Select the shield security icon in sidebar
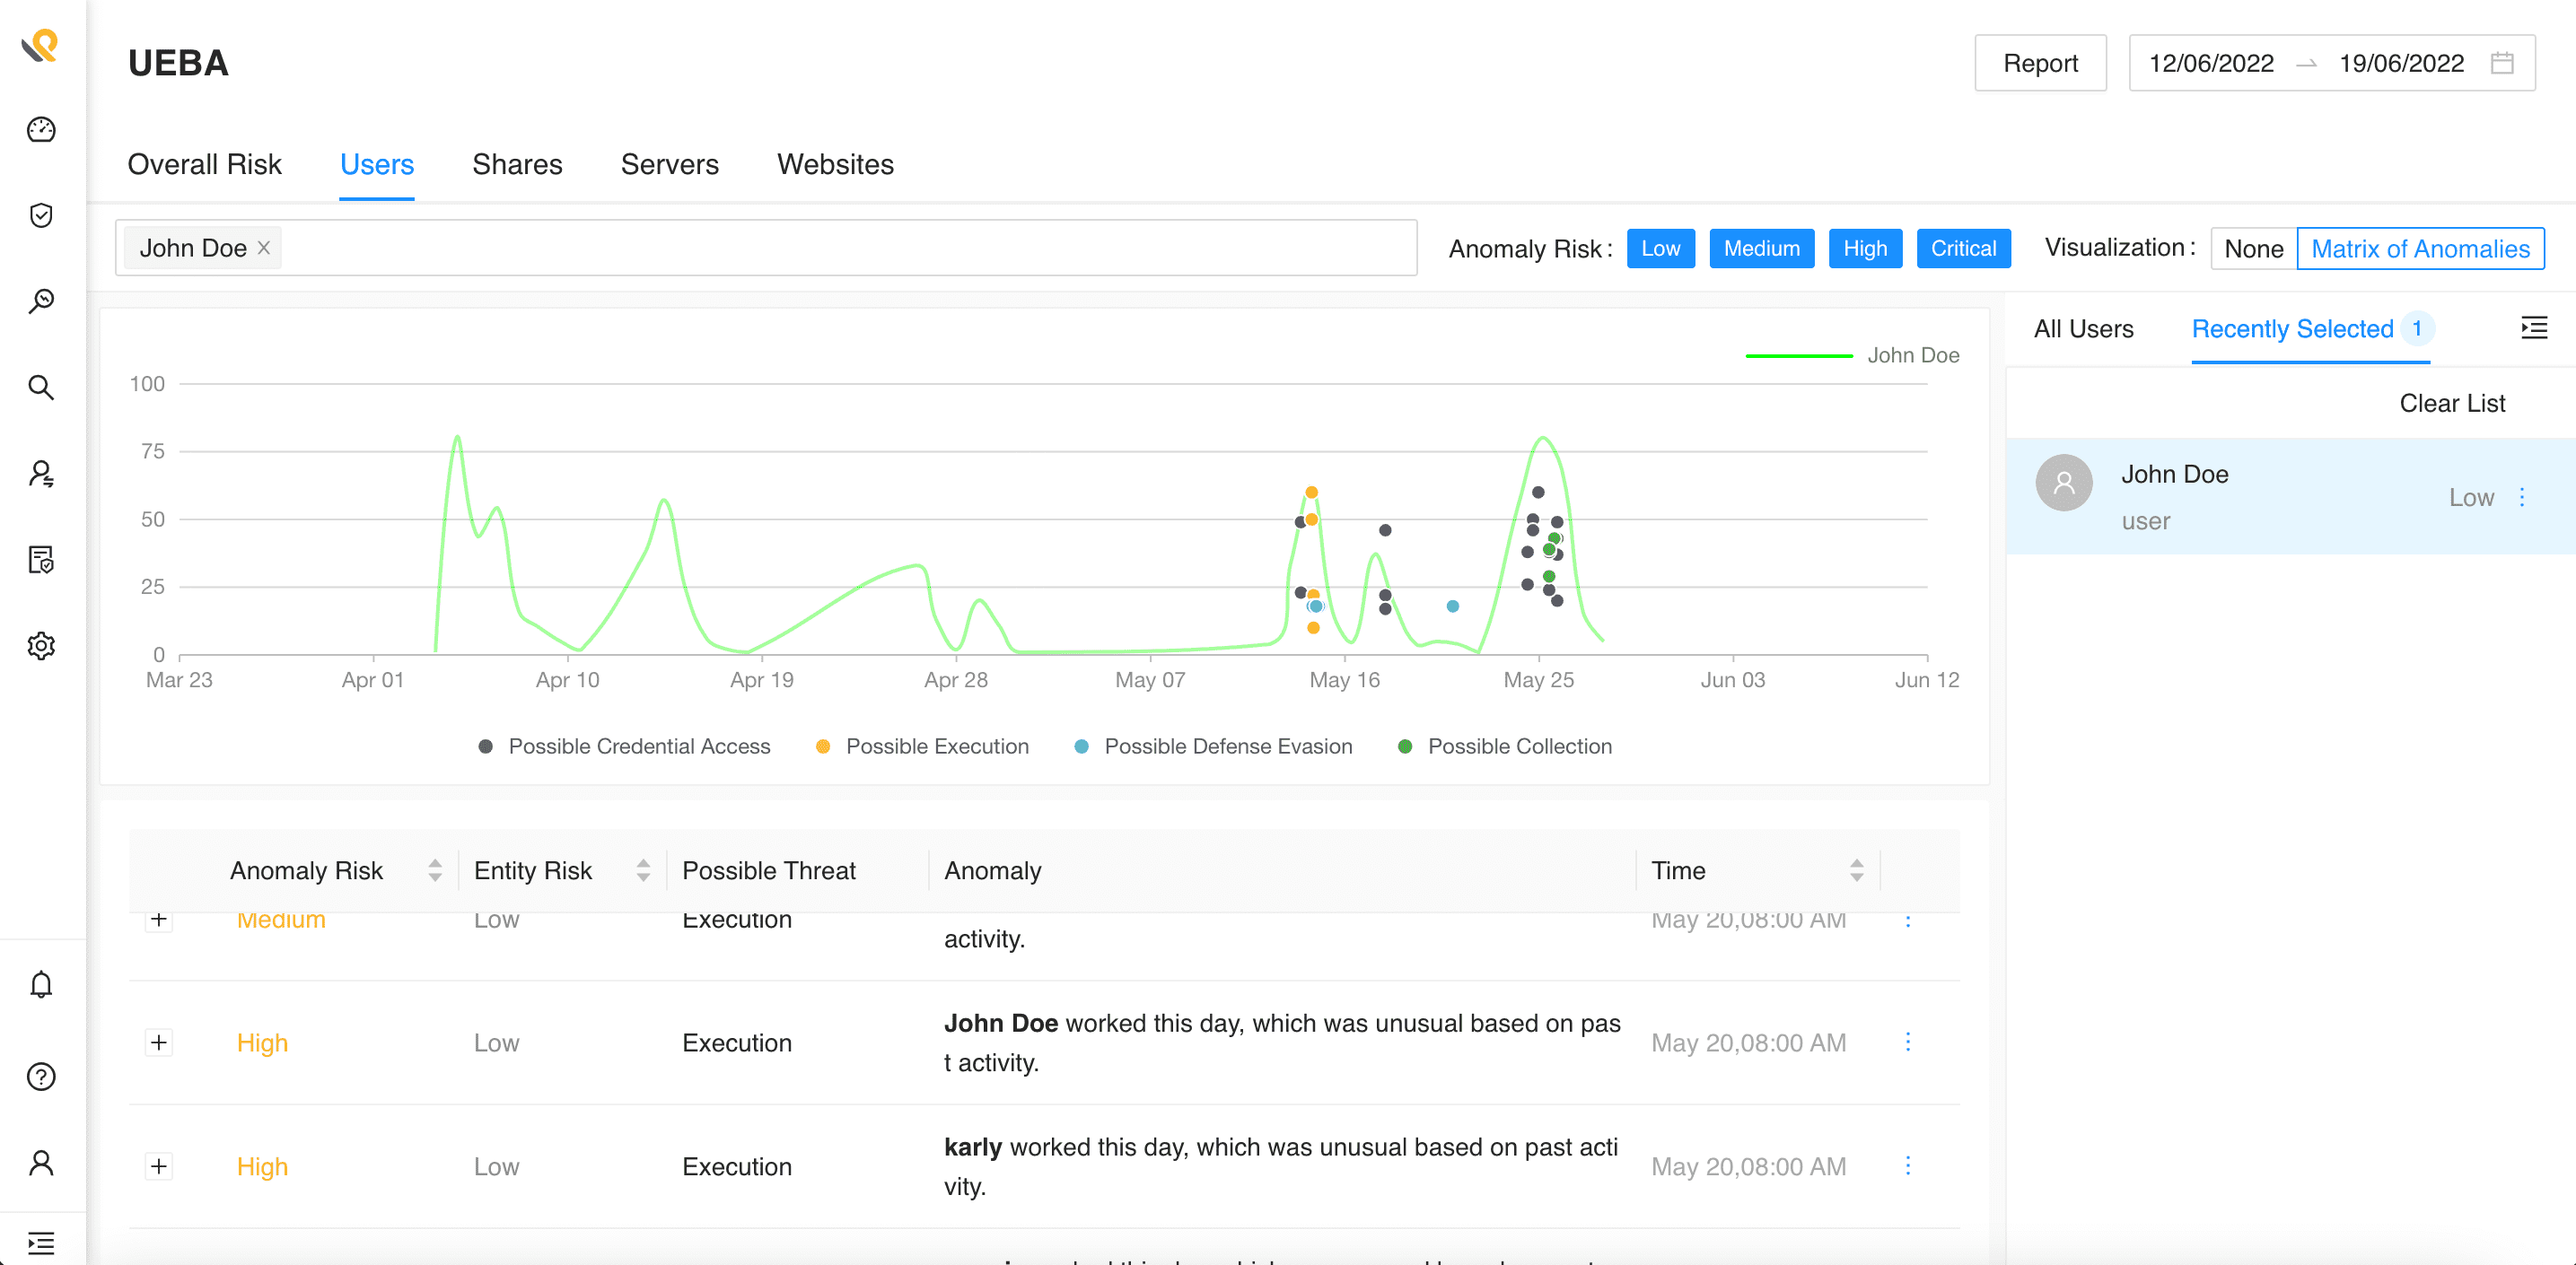2576x1265 pixels. [x=40, y=214]
